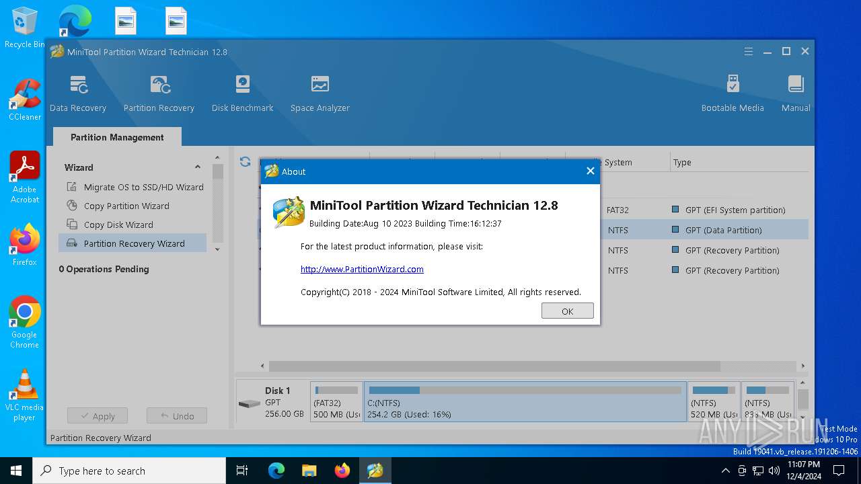Open the notification center
Screen dimensions: 861x484
[839, 471]
